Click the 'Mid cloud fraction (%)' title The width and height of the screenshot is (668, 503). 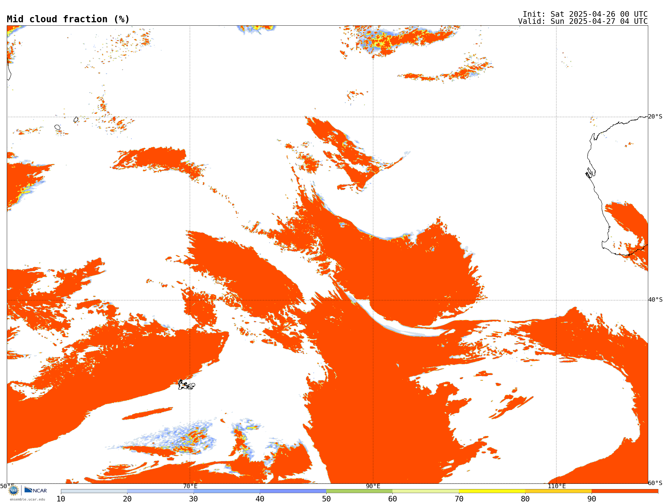point(68,19)
